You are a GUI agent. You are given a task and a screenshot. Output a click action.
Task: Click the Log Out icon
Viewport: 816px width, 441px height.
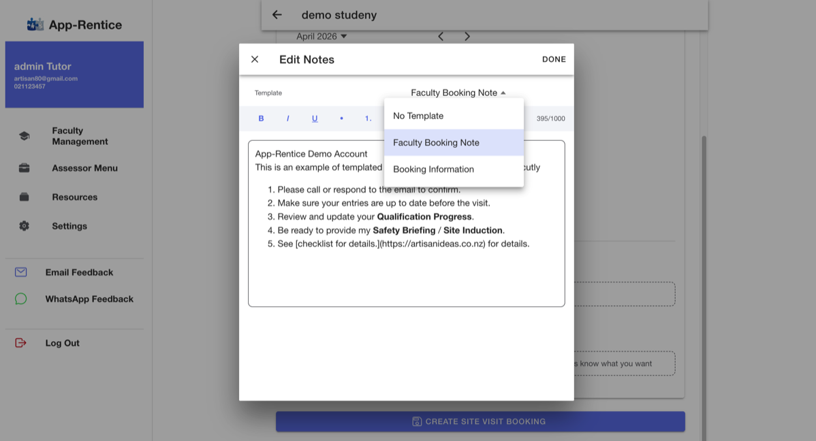[x=21, y=343]
